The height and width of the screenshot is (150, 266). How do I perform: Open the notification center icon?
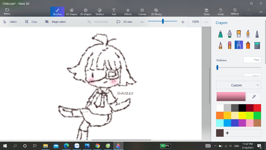point(259,146)
